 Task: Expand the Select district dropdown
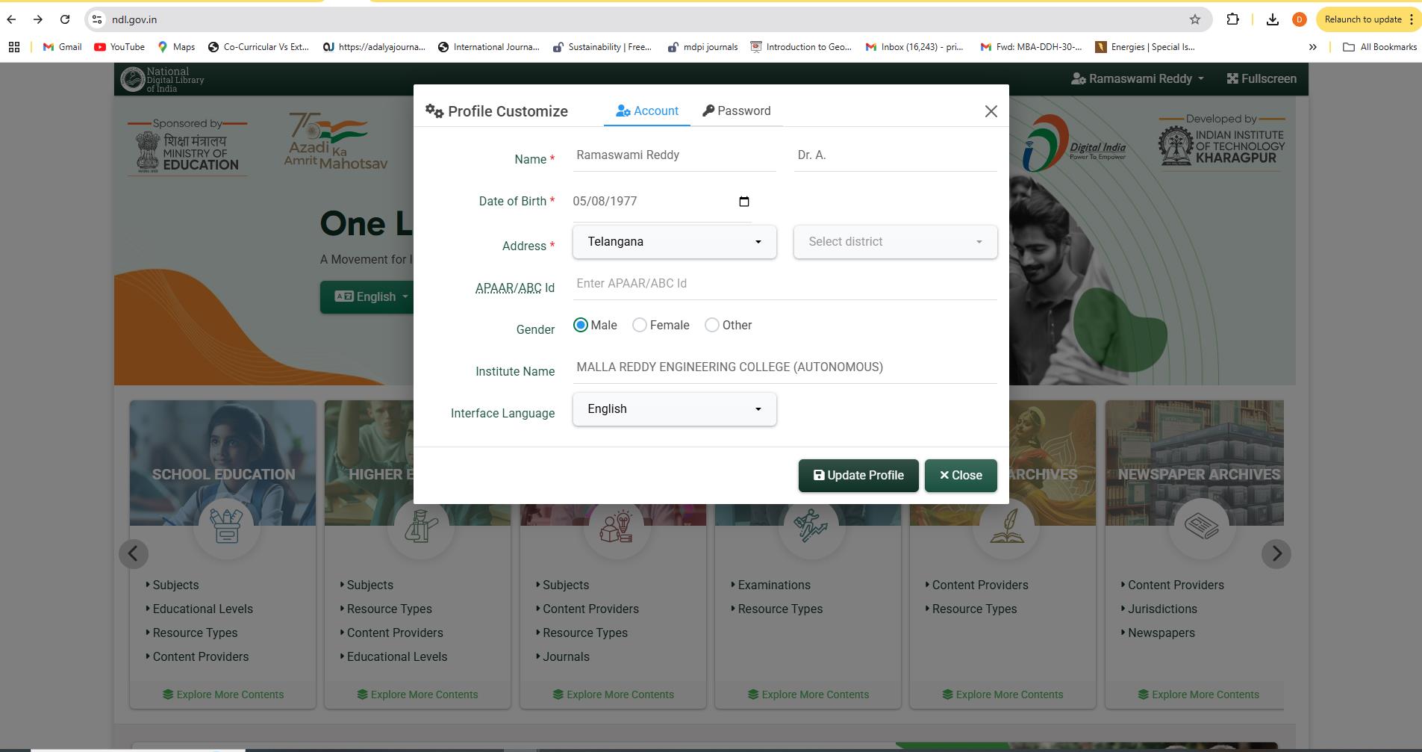click(x=895, y=242)
